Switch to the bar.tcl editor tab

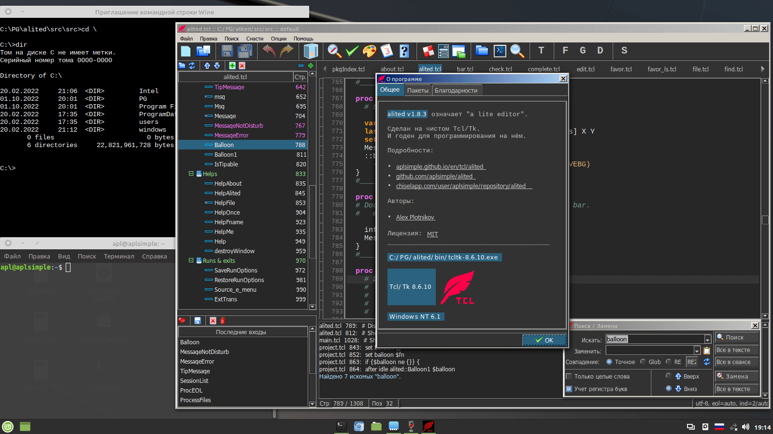[465, 69]
